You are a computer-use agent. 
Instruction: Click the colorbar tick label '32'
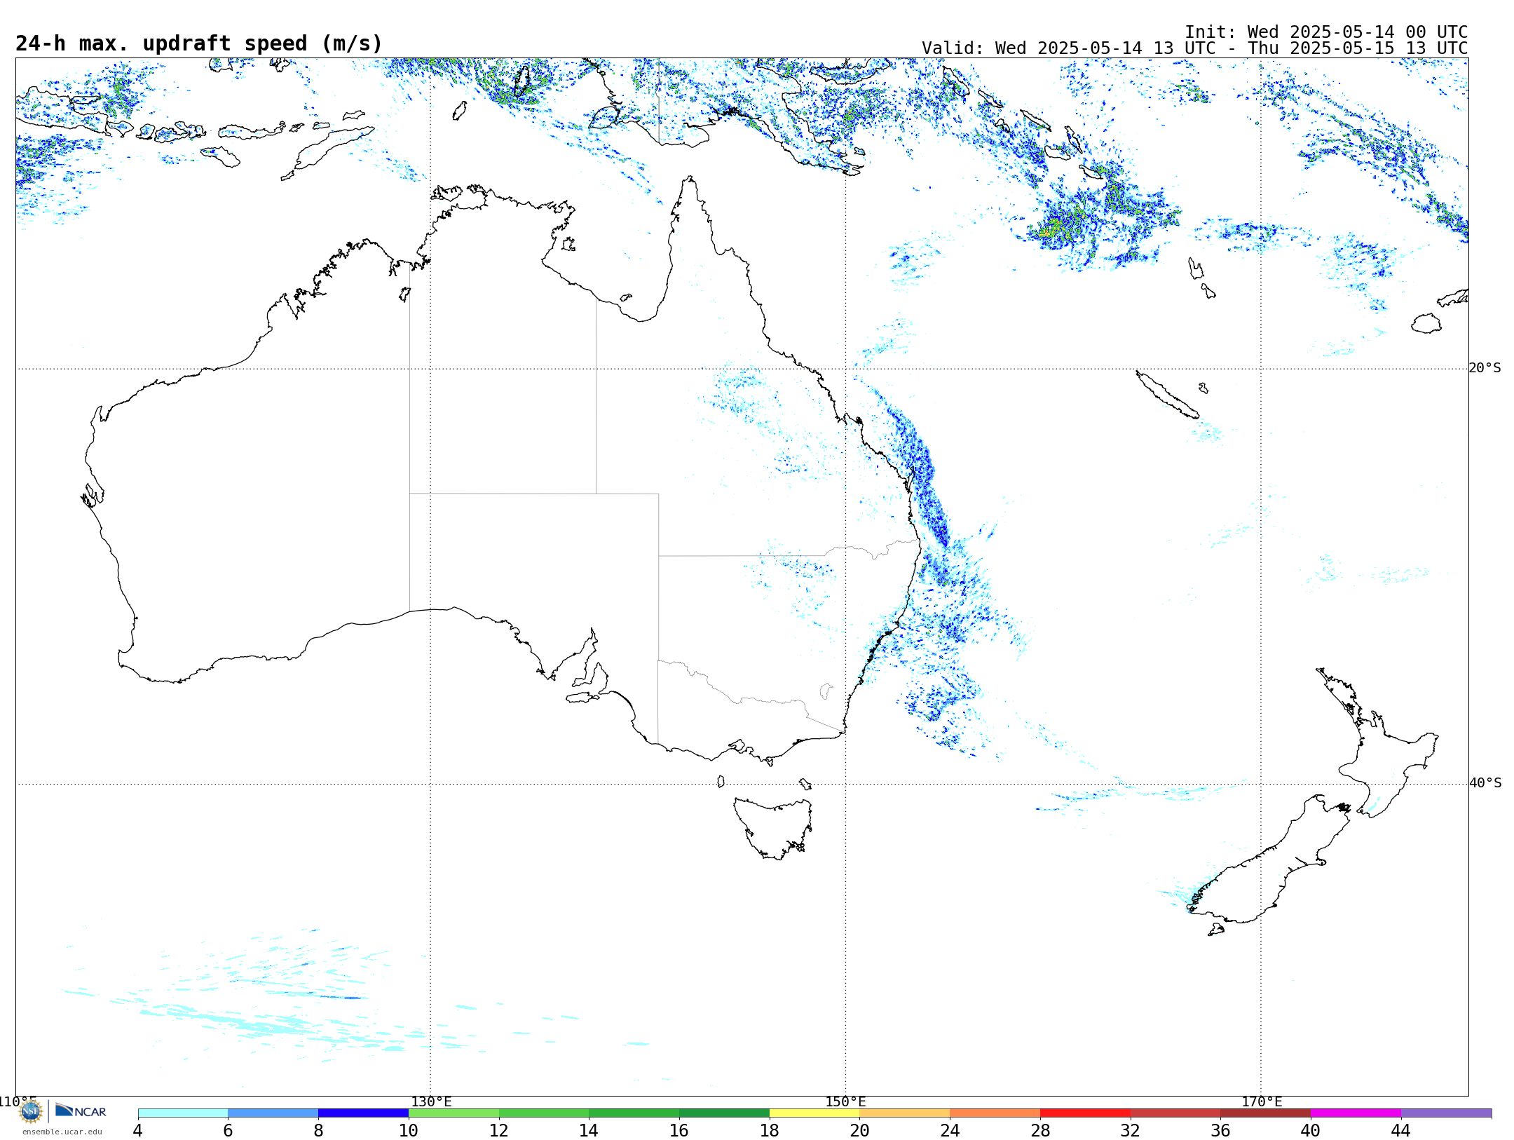(1131, 1131)
